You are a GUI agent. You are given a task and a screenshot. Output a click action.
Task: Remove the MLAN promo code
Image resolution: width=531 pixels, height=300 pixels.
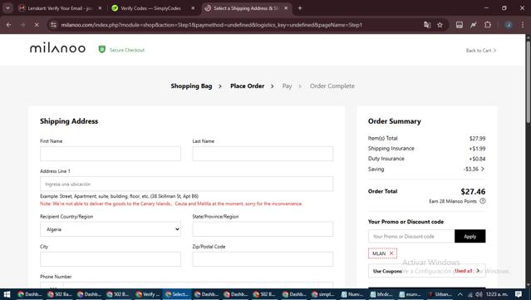click(x=391, y=253)
